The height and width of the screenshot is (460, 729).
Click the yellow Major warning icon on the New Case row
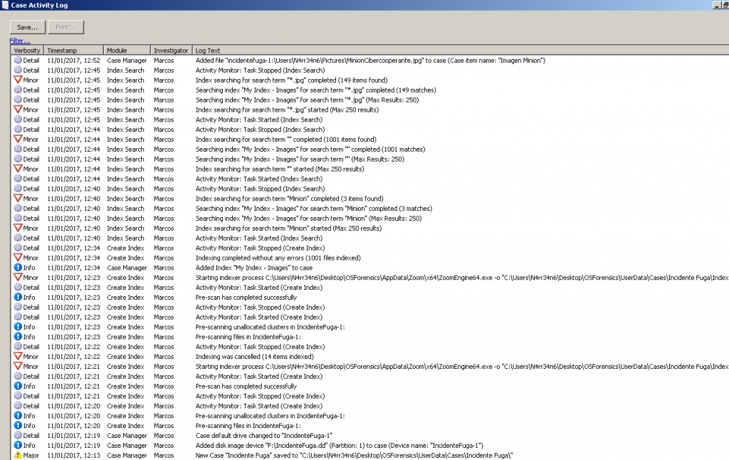(18, 455)
